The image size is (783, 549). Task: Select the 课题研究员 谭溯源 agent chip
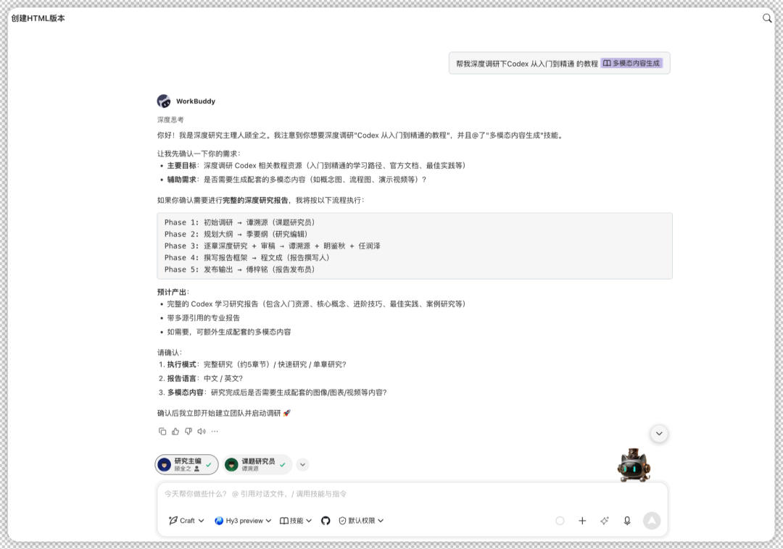point(257,465)
